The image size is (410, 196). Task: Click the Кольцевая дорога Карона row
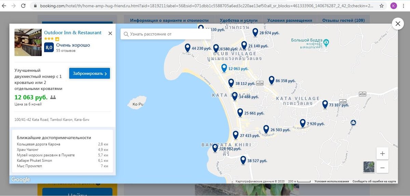point(63,144)
